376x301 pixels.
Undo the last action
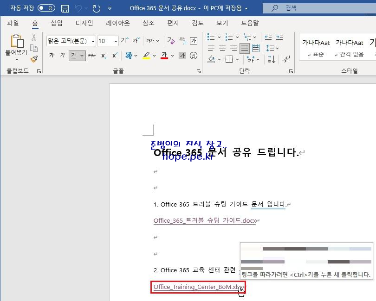(x=78, y=9)
